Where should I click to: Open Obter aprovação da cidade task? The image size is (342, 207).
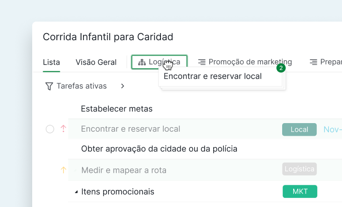[159, 149]
